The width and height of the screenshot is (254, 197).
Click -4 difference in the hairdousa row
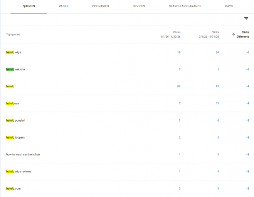[248, 104]
